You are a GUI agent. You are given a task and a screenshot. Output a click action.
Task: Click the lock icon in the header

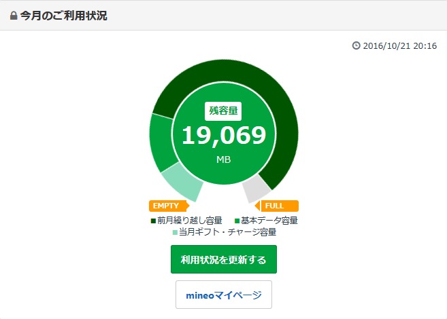tap(14, 16)
